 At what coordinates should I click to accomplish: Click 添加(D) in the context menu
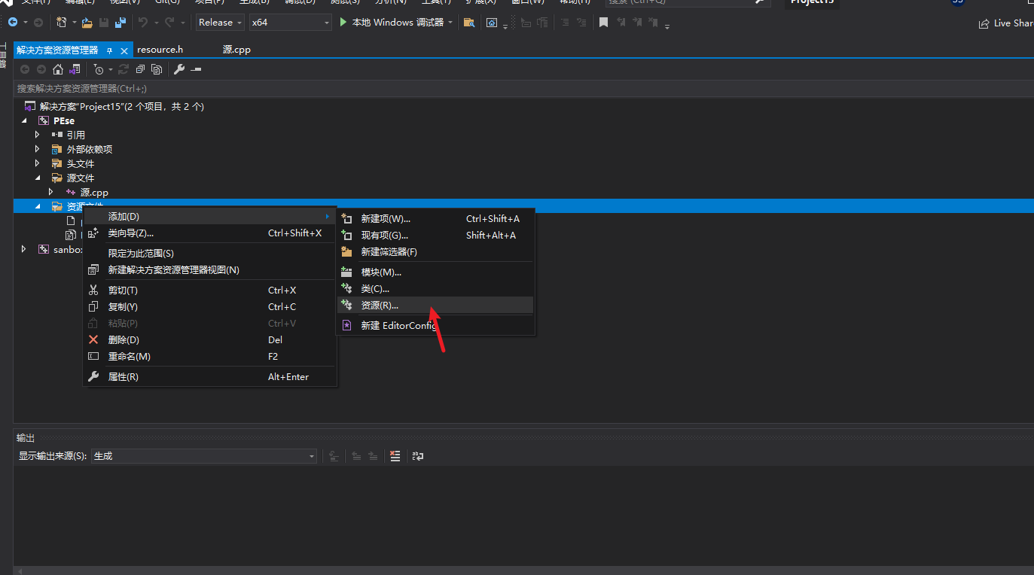[209, 217]
